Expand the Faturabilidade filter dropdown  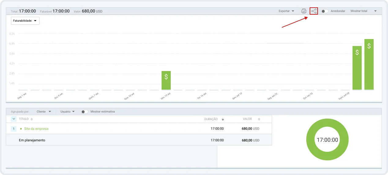pos(25,21)
